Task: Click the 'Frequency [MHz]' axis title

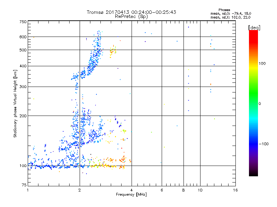Action: [x=131, y=195]
